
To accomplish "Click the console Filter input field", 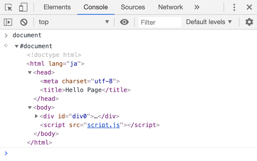I will [x=160, y=22].
